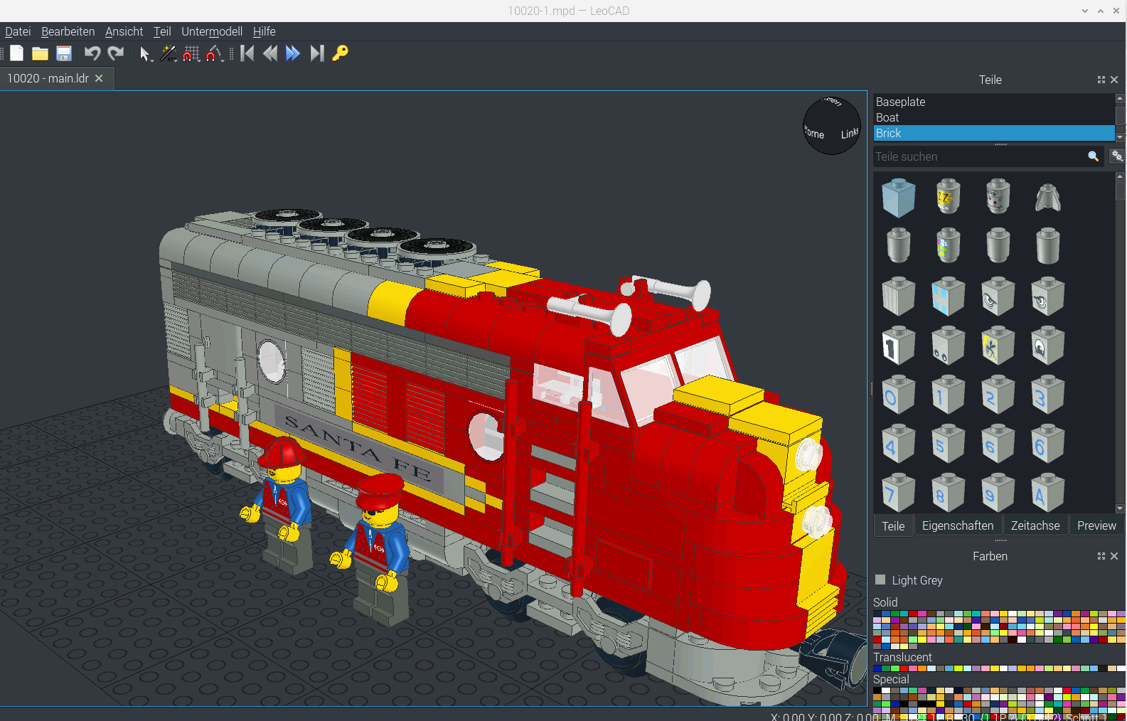Click Links on the view orientation sphere
The width and height of the screenshot is (1127, 721).
pos(849,134)
